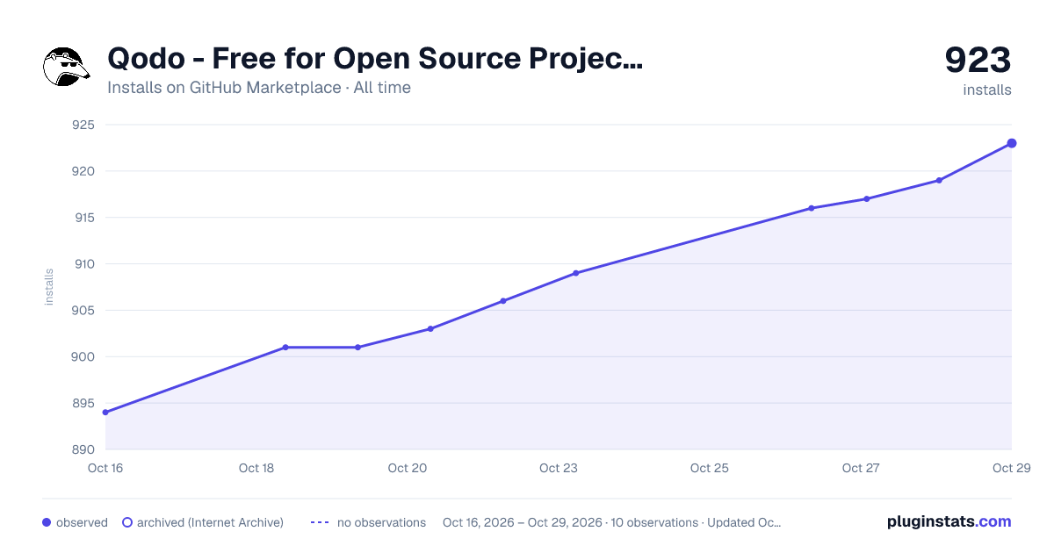Viewport: 1054px width, 553px height.
Task: Click the 920 y-axis label
Action: (83, 171)
